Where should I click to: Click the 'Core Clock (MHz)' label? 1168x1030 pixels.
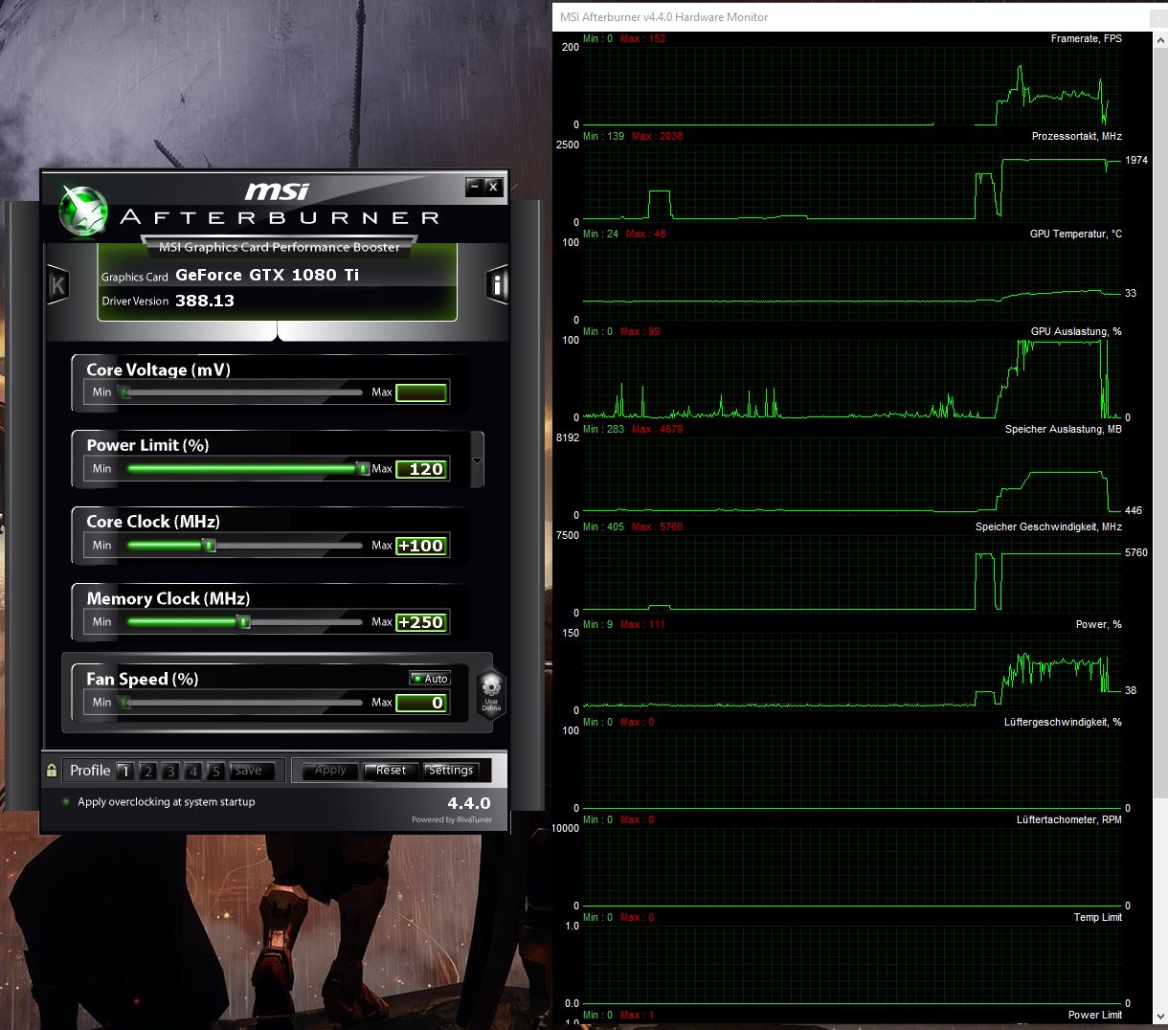click(x=153, y=522)
